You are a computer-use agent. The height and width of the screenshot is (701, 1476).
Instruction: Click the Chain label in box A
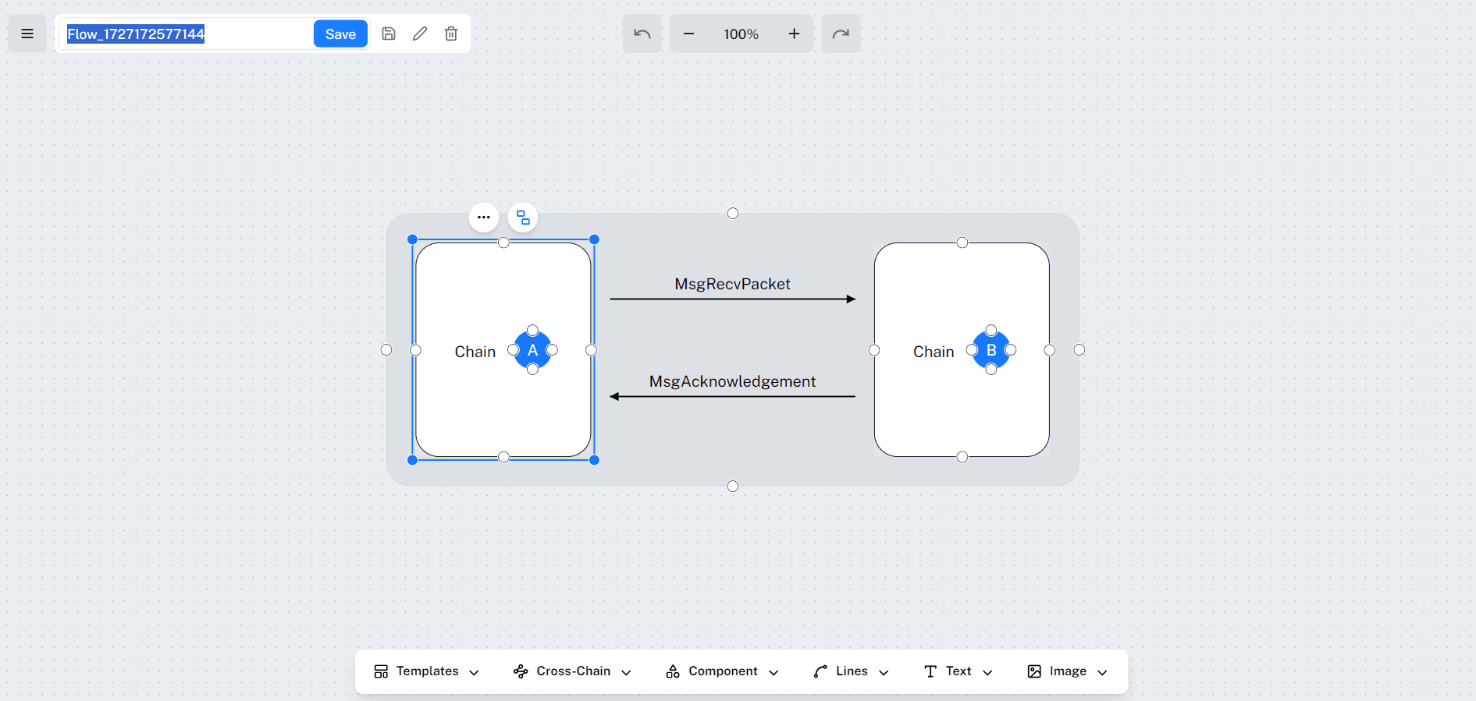(x=475, y=352)
